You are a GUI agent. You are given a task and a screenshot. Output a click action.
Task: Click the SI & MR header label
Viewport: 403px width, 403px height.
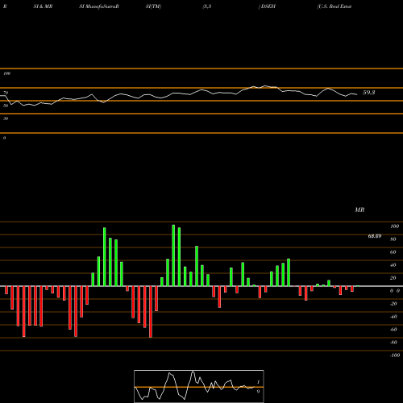43,6
